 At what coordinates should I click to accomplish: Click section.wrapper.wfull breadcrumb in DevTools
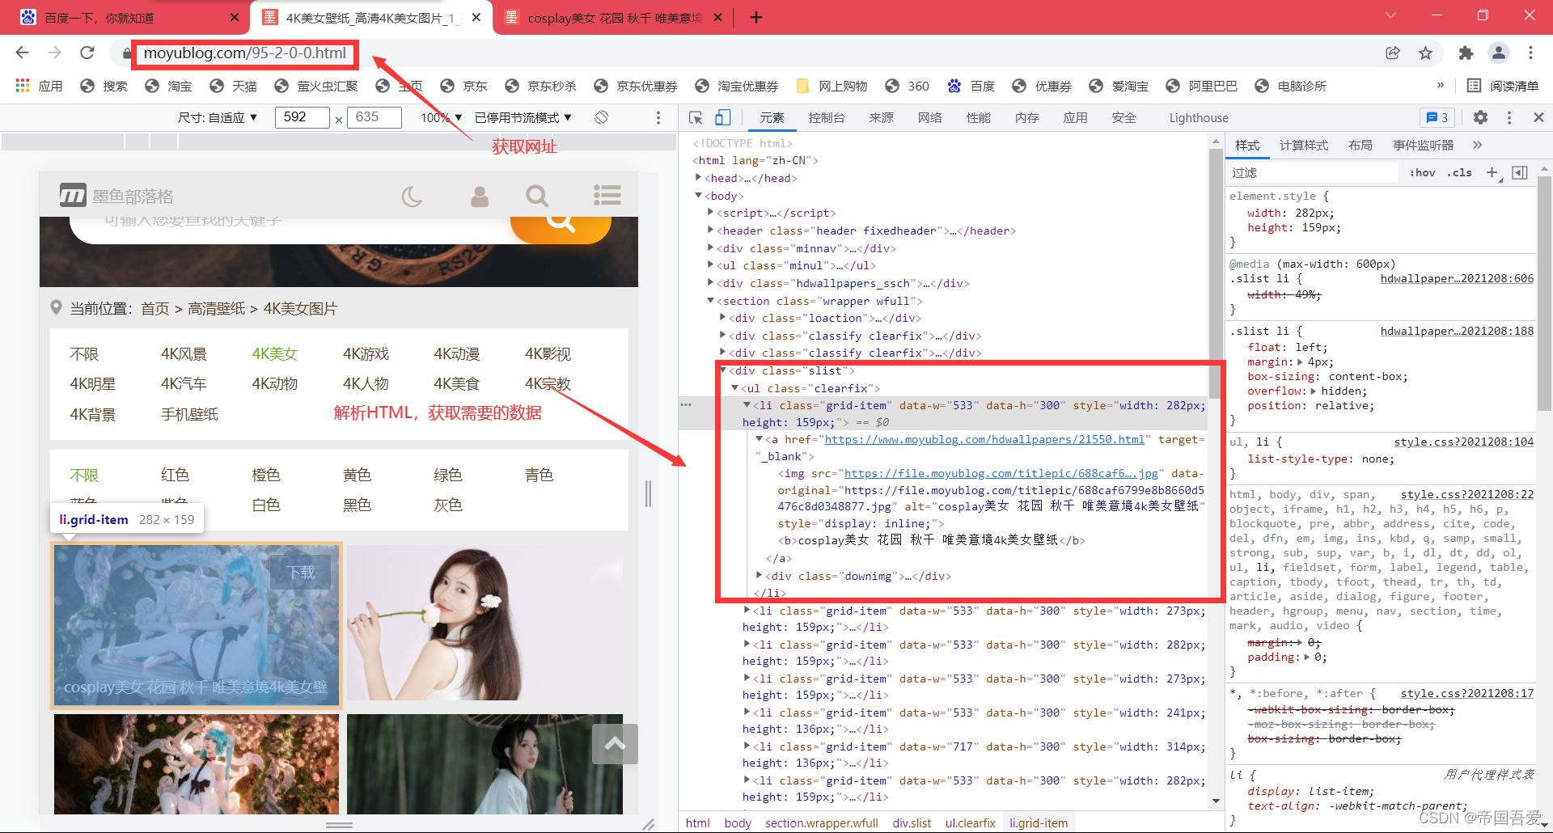tap(822, 822)
